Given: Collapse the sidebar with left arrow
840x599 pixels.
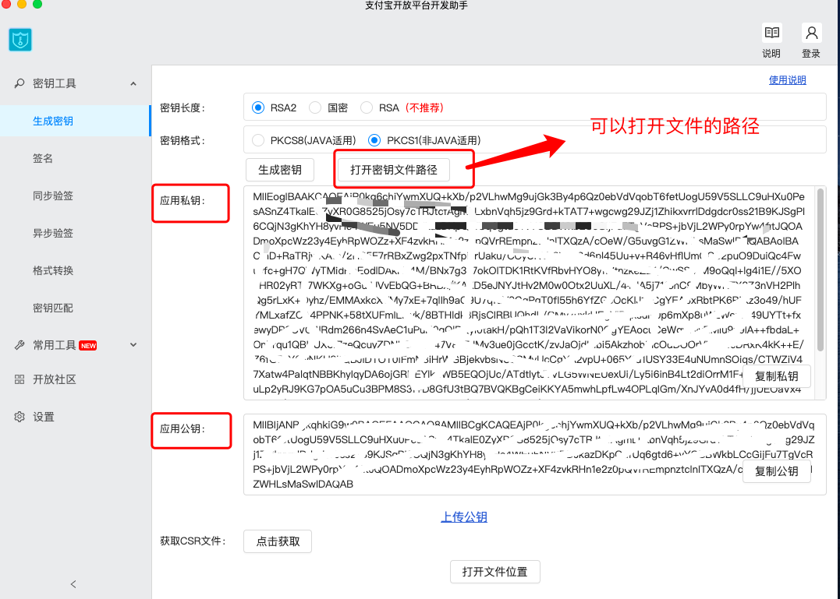Looking at the screenshot, I should point(73,584).
